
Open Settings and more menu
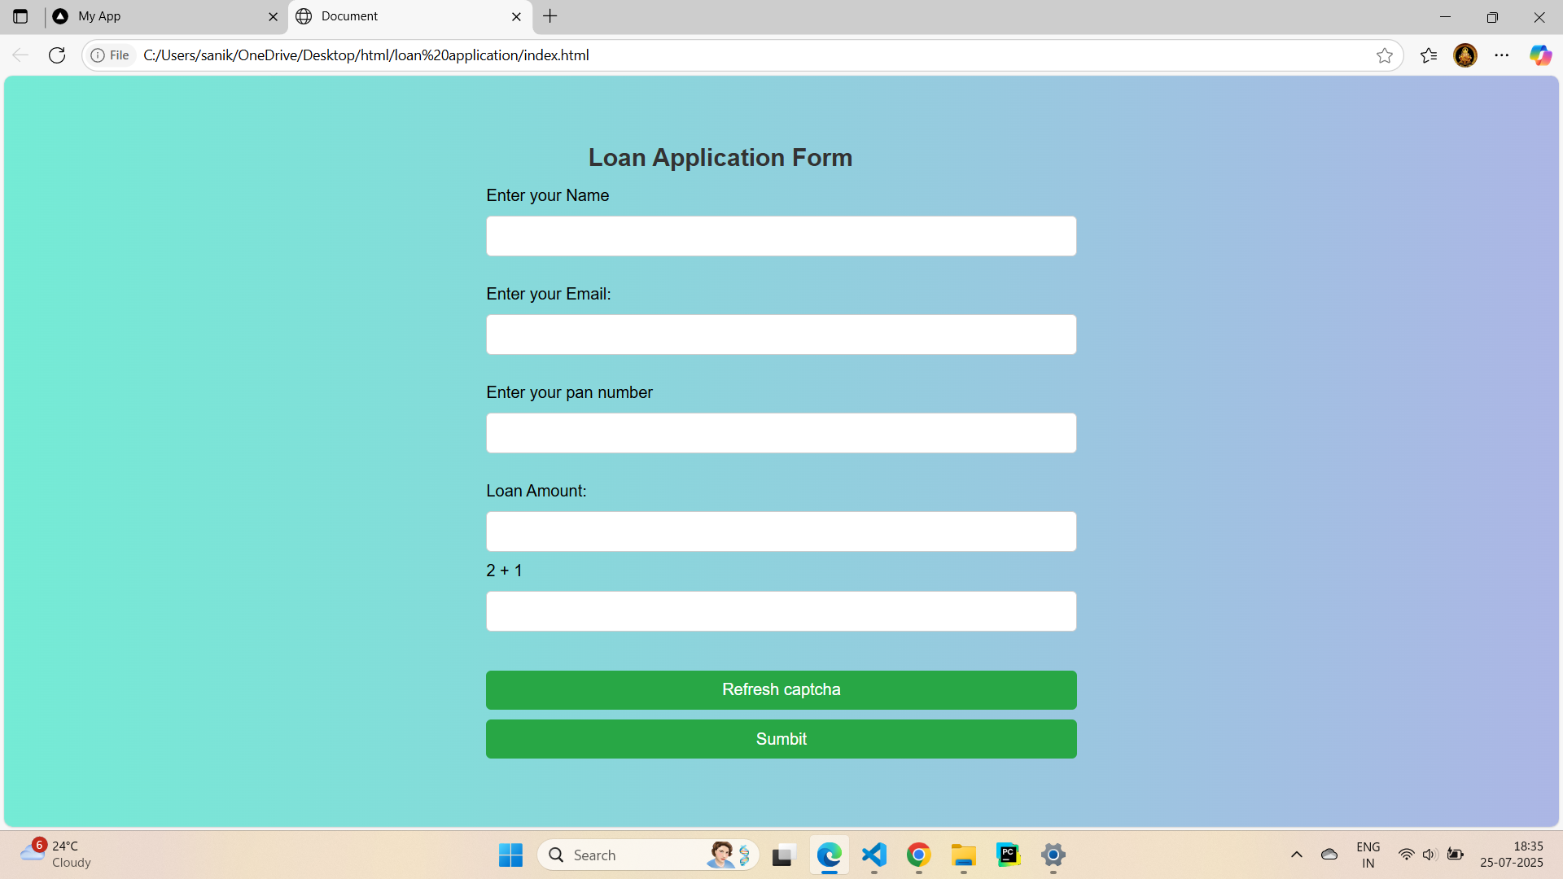(1502, 55)
